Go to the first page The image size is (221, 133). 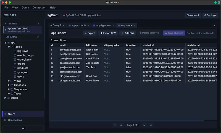point(115,125)
